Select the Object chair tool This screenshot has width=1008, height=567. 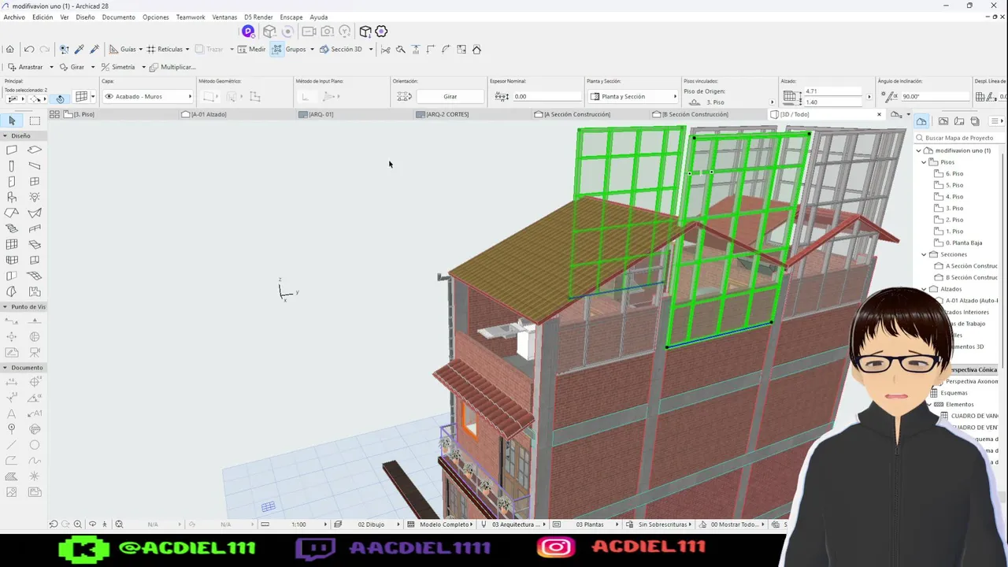point(12,197)
